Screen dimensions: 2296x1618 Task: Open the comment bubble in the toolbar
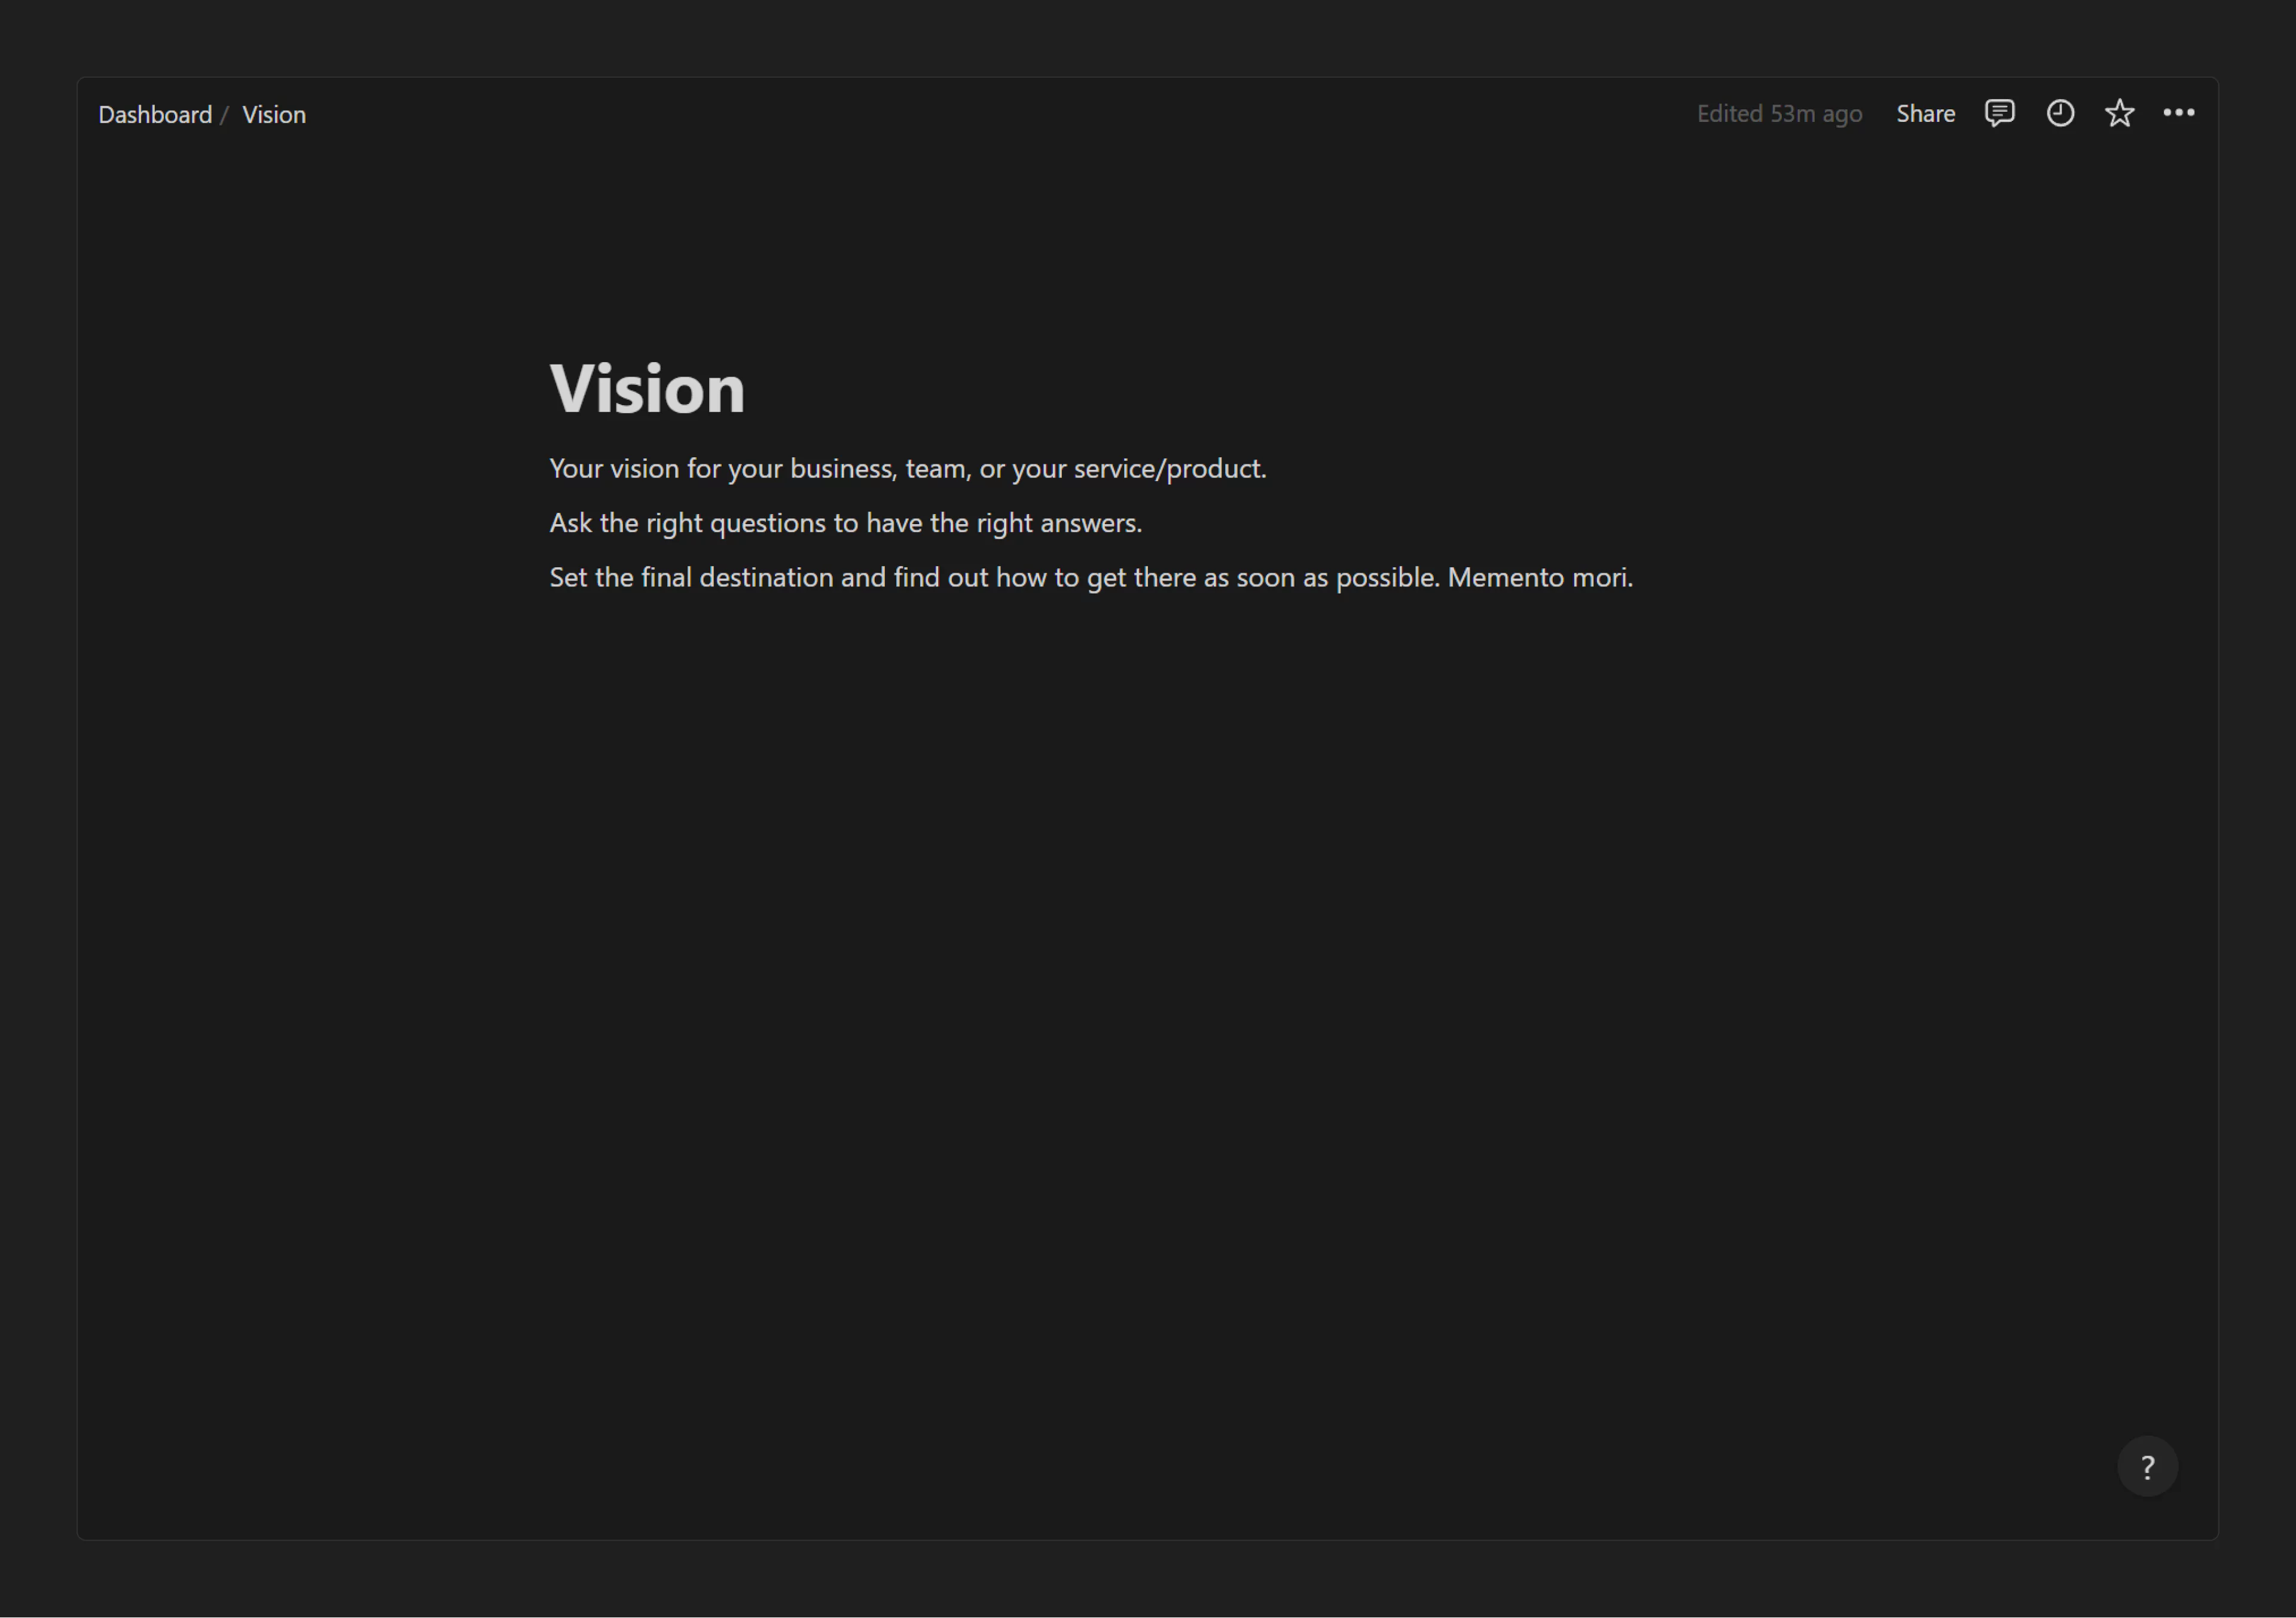point(1998,113)
